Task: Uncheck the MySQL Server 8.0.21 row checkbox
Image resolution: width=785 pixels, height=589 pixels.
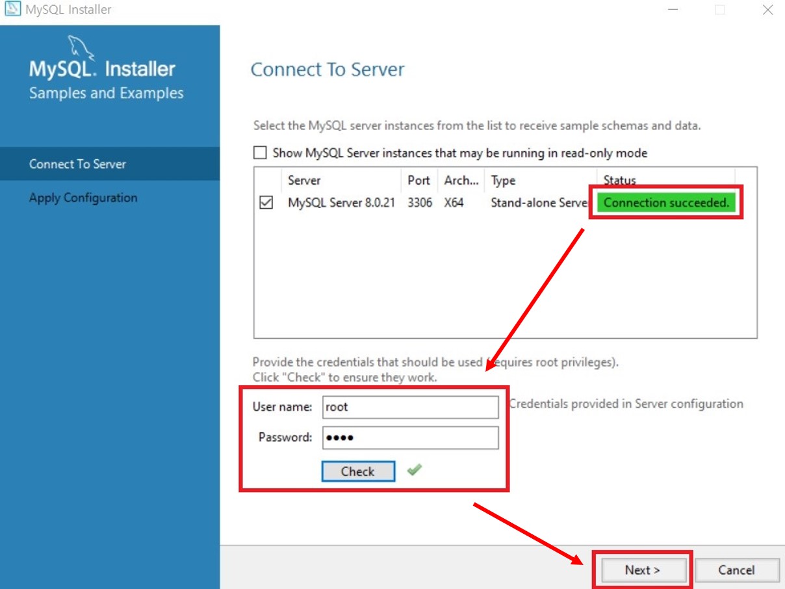Action: click(x=266, y=203)
